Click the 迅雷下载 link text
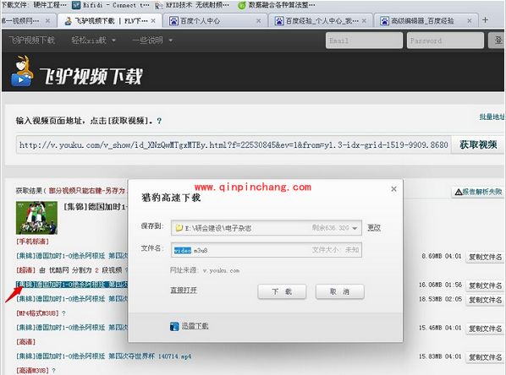Screen dimensions: 506x375 [195, 326]
